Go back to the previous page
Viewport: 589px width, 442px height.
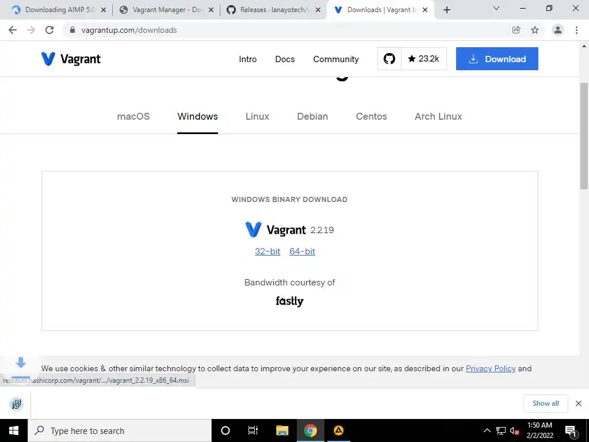tap(13, 30)
